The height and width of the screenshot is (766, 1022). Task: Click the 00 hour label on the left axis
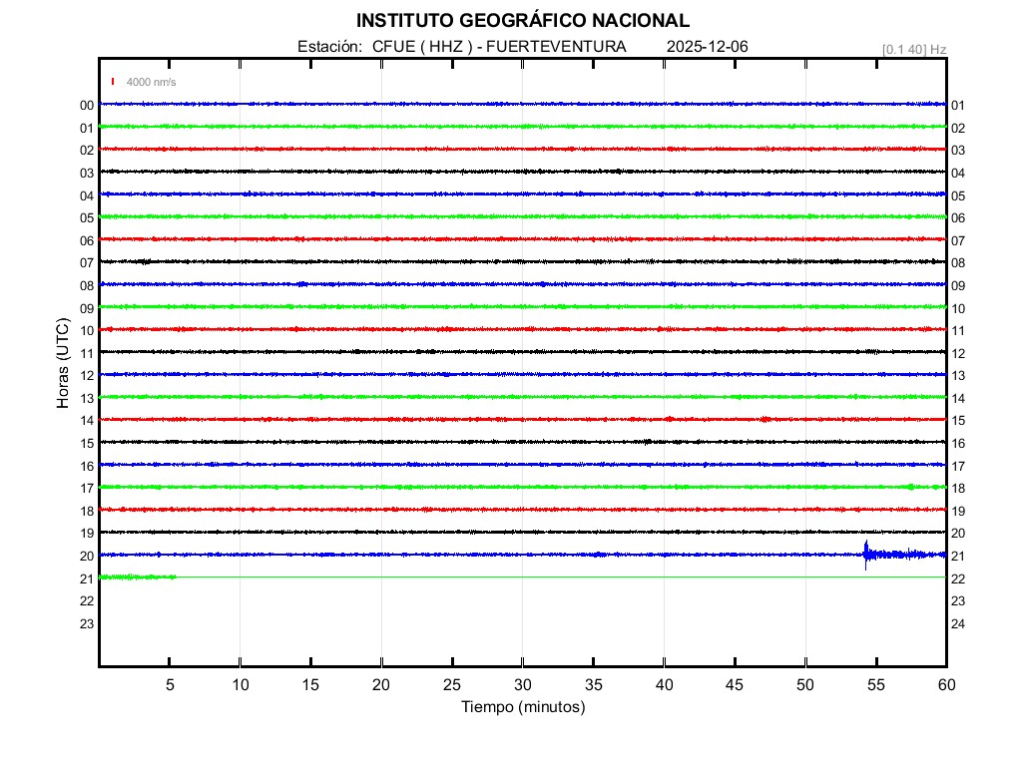point(87,105)
